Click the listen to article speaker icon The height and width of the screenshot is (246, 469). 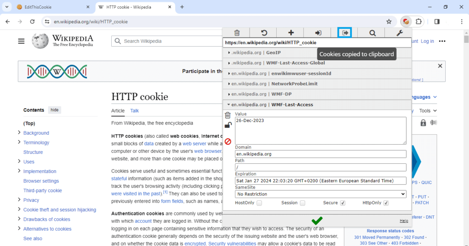(x=433, y=123)
